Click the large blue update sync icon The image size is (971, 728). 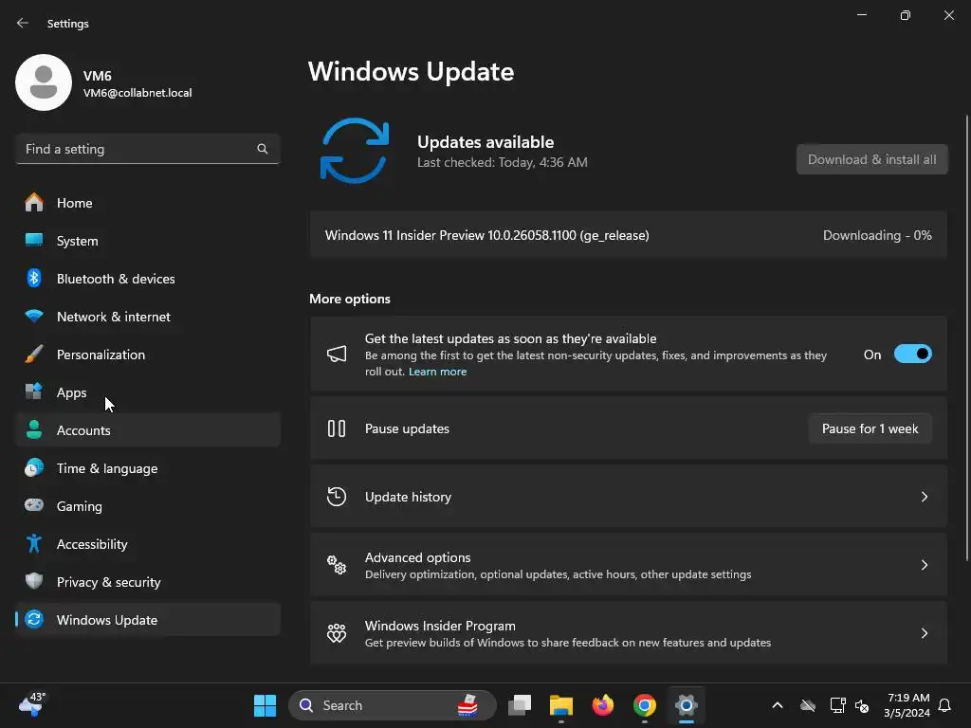355,151
